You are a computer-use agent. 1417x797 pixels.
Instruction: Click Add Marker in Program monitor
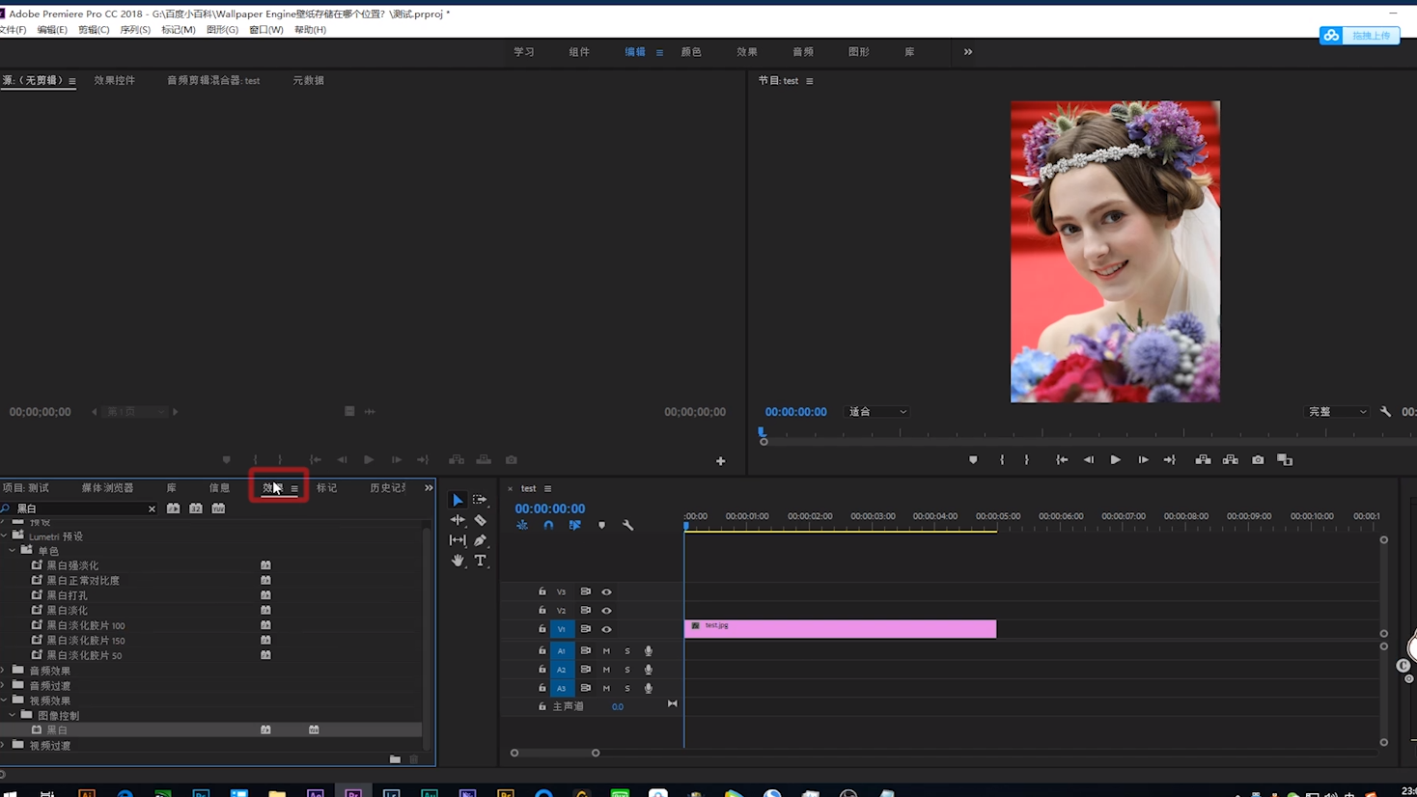(x=973, y=460)
